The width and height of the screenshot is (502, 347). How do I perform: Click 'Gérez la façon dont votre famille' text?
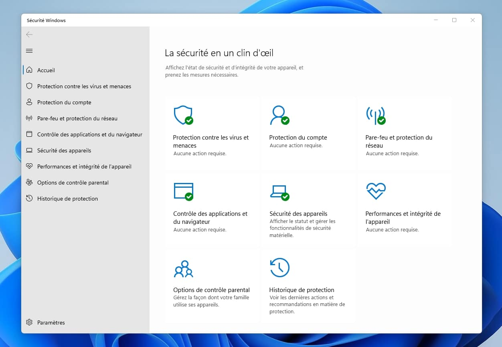(x=211, y=297)
